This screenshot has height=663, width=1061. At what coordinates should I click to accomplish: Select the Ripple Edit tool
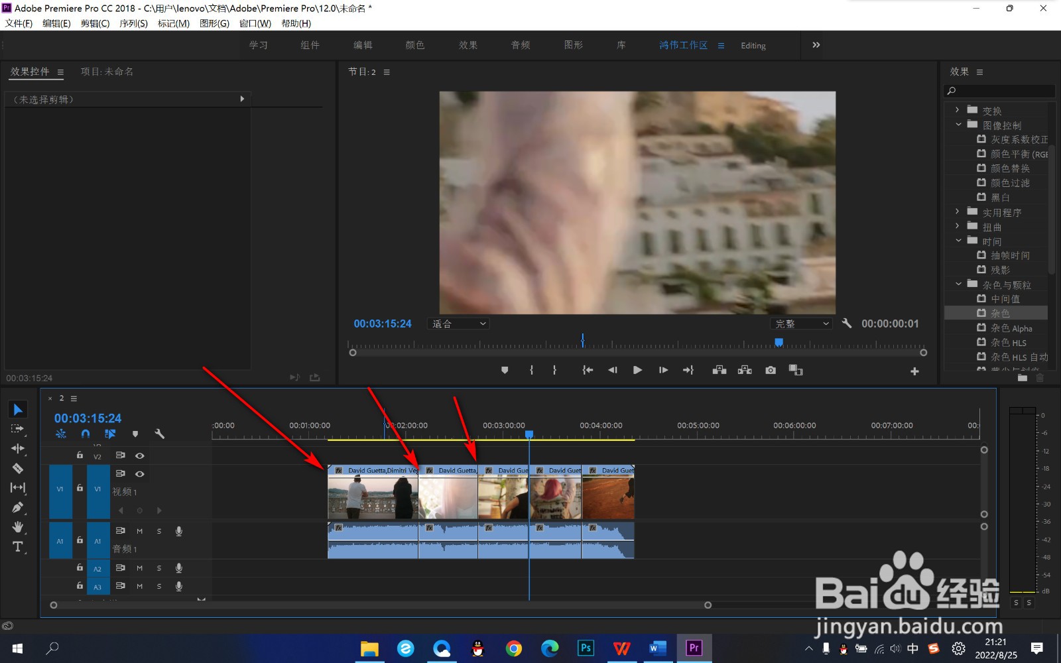18,449
